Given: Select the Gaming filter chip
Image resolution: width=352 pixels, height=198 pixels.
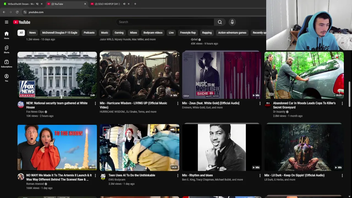Looking at the screenshot, I should tap(119, 33).
